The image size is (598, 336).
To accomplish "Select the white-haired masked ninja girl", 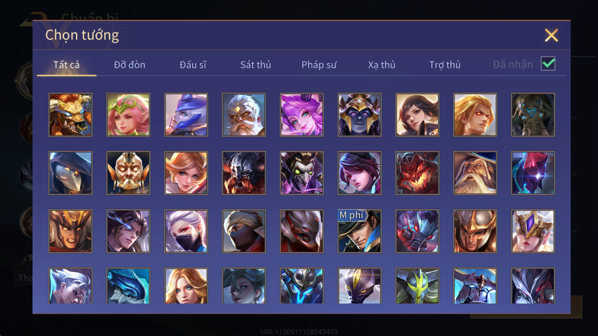I will 186,231.
